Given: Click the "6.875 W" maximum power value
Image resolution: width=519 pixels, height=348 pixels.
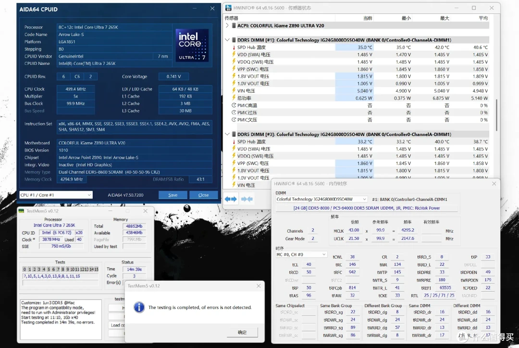Looking at the screenshot, I should point(441,98).
